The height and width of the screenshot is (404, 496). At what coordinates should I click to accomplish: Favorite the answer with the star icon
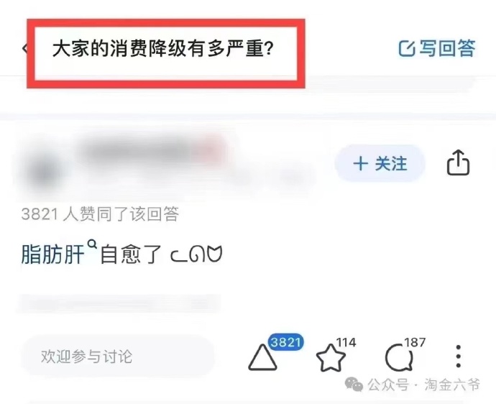[331, 358]
